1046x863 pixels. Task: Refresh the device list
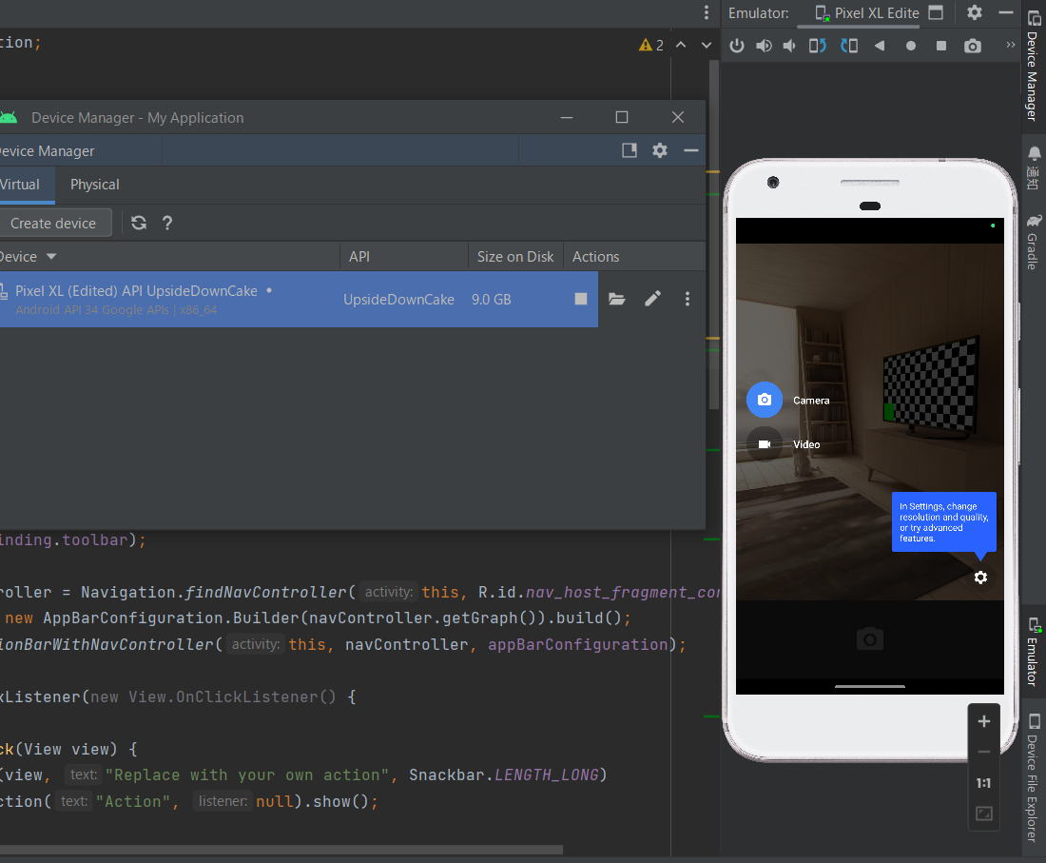pyautogui.click(x=139, y=223)
